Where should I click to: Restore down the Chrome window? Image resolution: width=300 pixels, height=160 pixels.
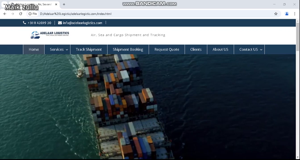pyautogui.click(x=284, y=4)
